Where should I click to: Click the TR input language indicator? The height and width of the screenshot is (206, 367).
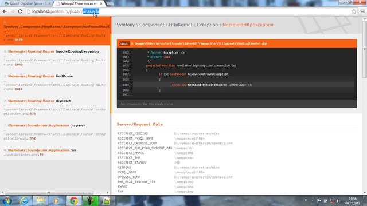[x=305, y=200]
